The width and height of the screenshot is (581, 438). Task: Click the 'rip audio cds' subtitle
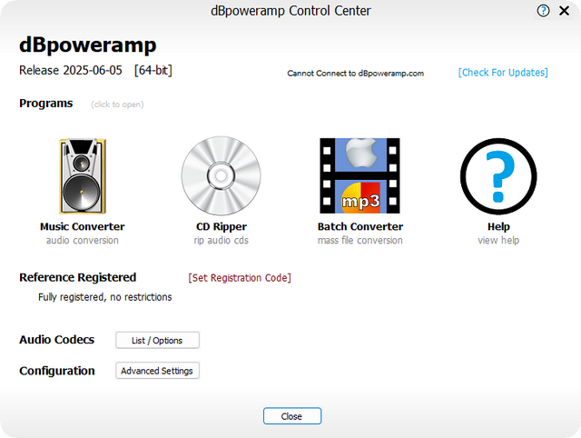pos(222,240)
